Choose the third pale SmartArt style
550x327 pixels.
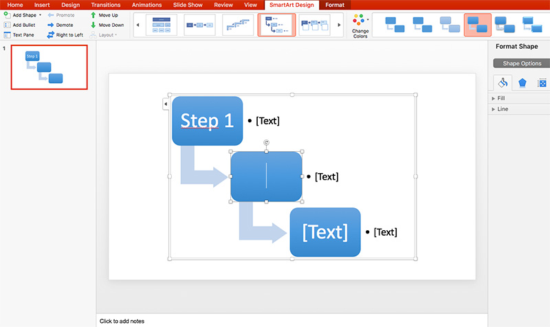pos(450,25)
